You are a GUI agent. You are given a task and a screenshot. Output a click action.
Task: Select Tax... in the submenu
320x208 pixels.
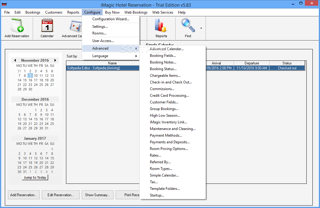click(173, 182)
